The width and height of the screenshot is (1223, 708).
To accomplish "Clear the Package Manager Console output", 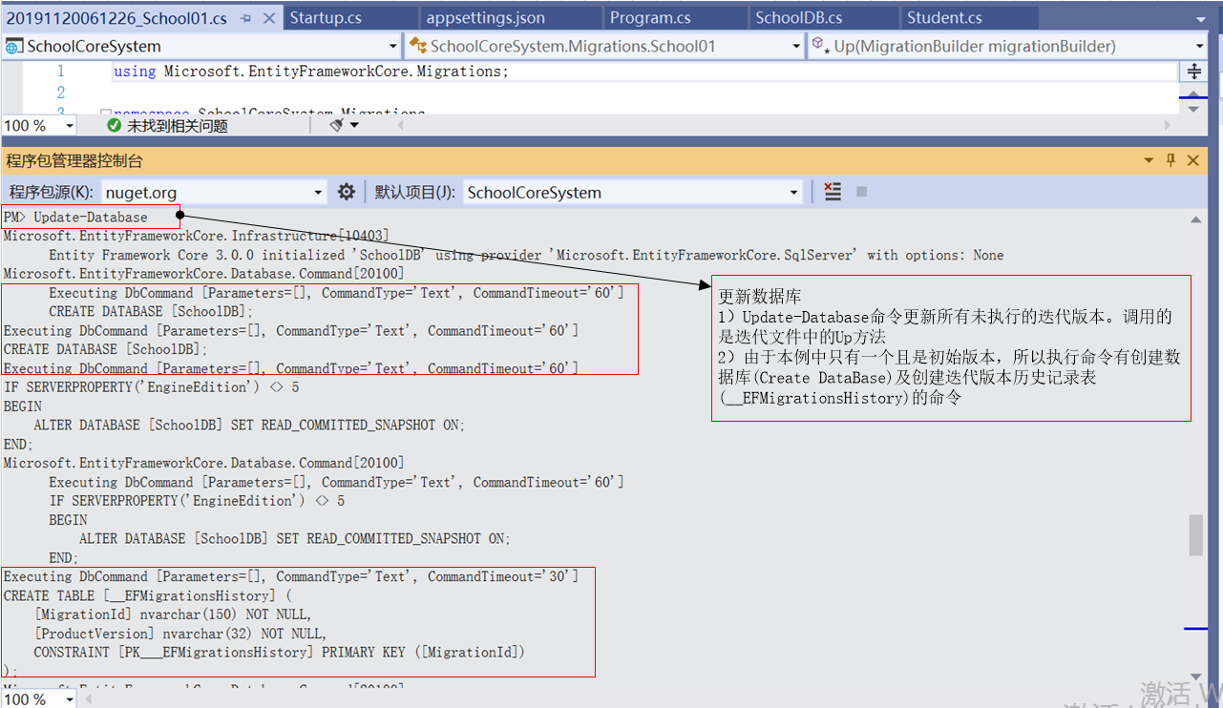I will 833,192.
